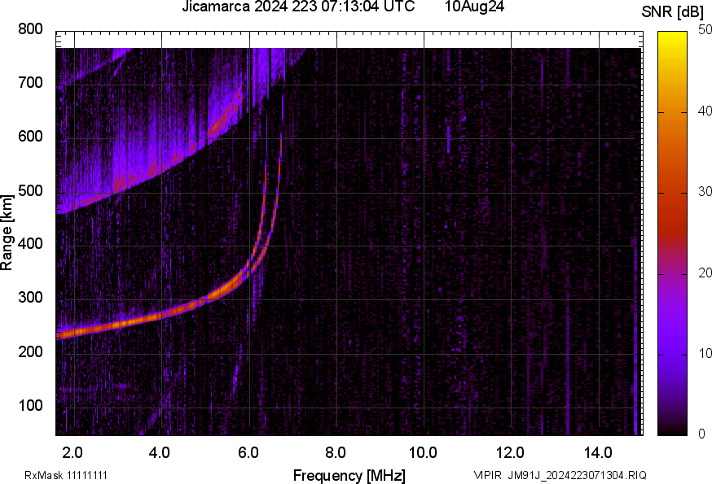The width and height of the screenshot is (712, 484).
Task: Click the colorbar tick label '40'
Action: coord(705,111)
